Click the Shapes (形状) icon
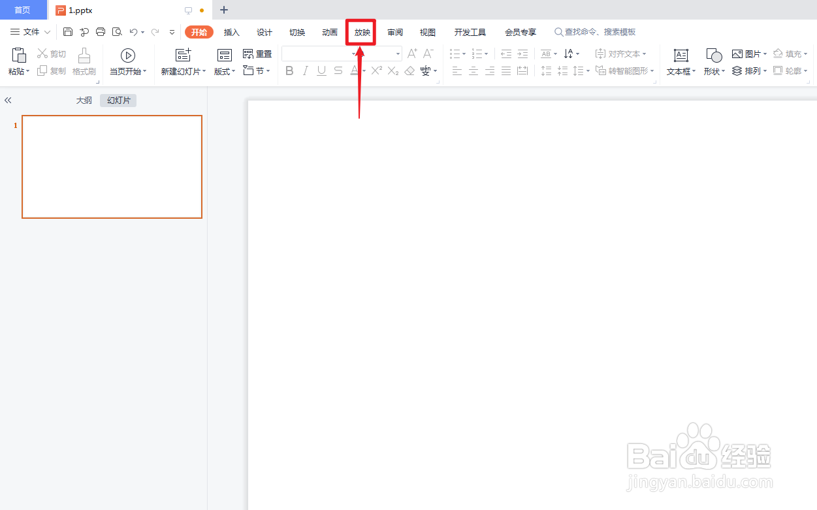The image size is (817, 510). pyautogui.click(x=714, y=56)
